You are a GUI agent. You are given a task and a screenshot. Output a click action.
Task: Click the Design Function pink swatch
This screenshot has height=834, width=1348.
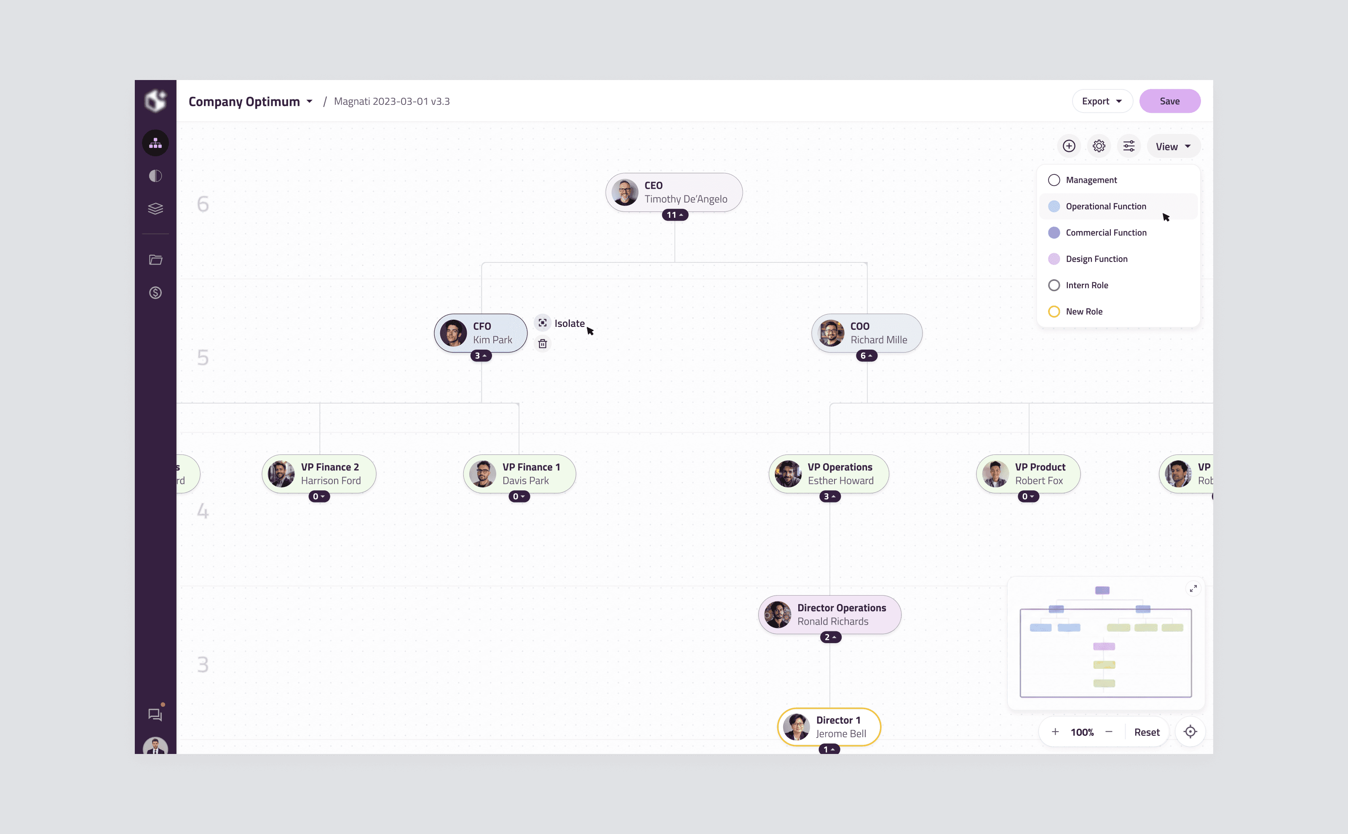[x=1054, y=259]
